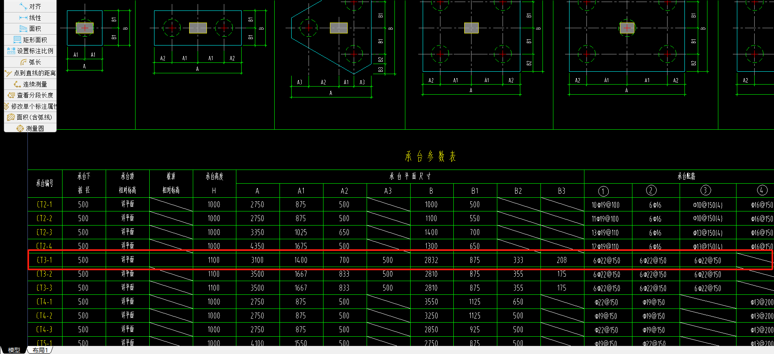The height and width of the screenshot is (354, 774).
Task: Click the 3550 value in CT4-1 row
Action: (431, 302)
